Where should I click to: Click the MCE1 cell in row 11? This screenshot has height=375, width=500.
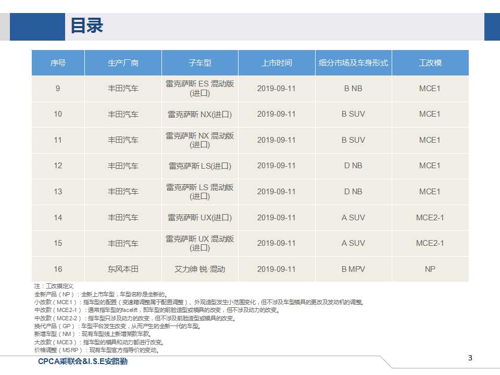430,140
